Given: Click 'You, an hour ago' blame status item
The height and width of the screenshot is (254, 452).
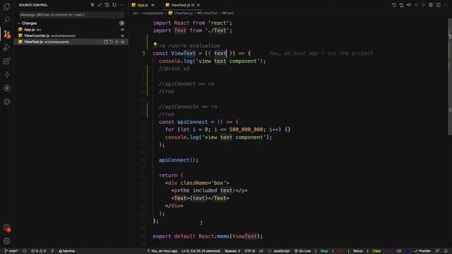Looking at the screenshot, I should (x=162, y=251).
